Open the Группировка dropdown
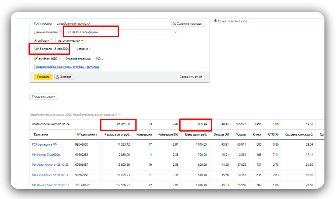 73,24
